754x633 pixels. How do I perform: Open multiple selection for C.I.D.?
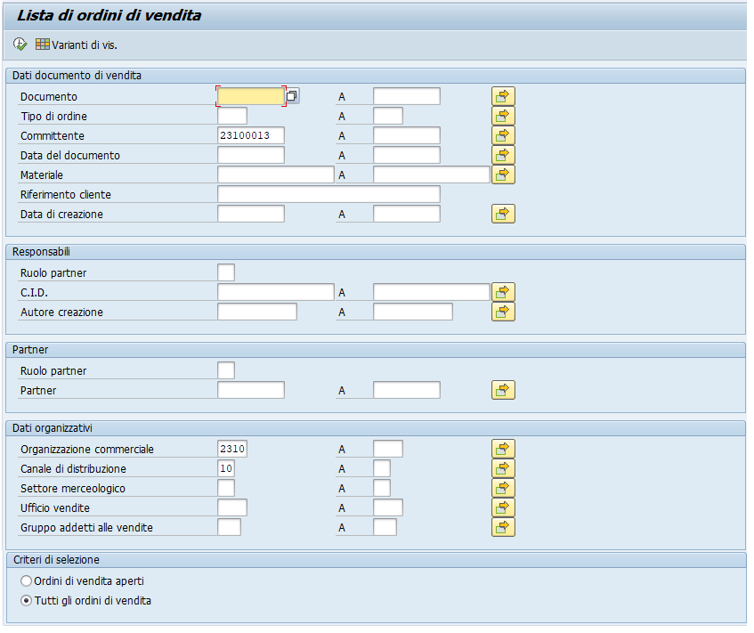[x=503, y=292]
